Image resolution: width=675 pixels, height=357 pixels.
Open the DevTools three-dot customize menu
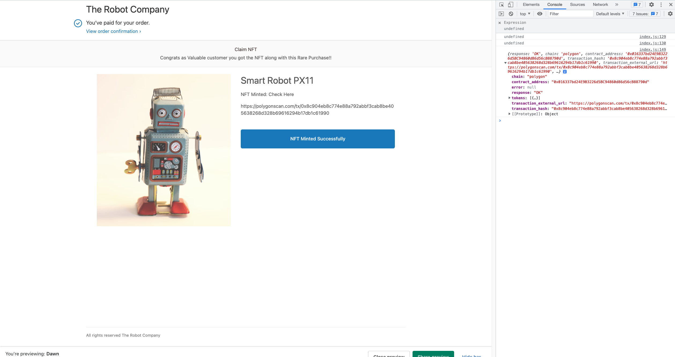661,5
